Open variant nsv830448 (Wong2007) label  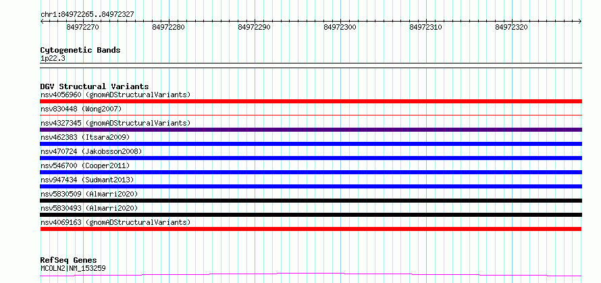81,109
